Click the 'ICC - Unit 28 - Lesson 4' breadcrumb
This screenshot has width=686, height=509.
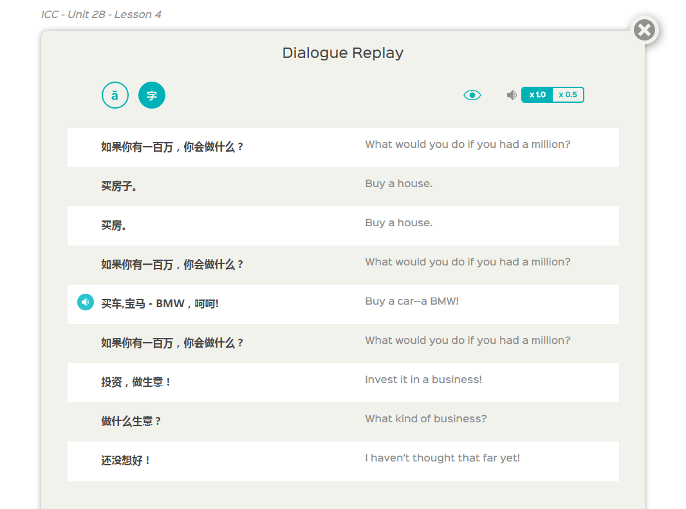101,14
